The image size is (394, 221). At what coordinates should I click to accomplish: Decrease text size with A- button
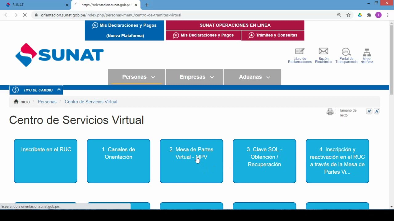(x=377, y=111)
